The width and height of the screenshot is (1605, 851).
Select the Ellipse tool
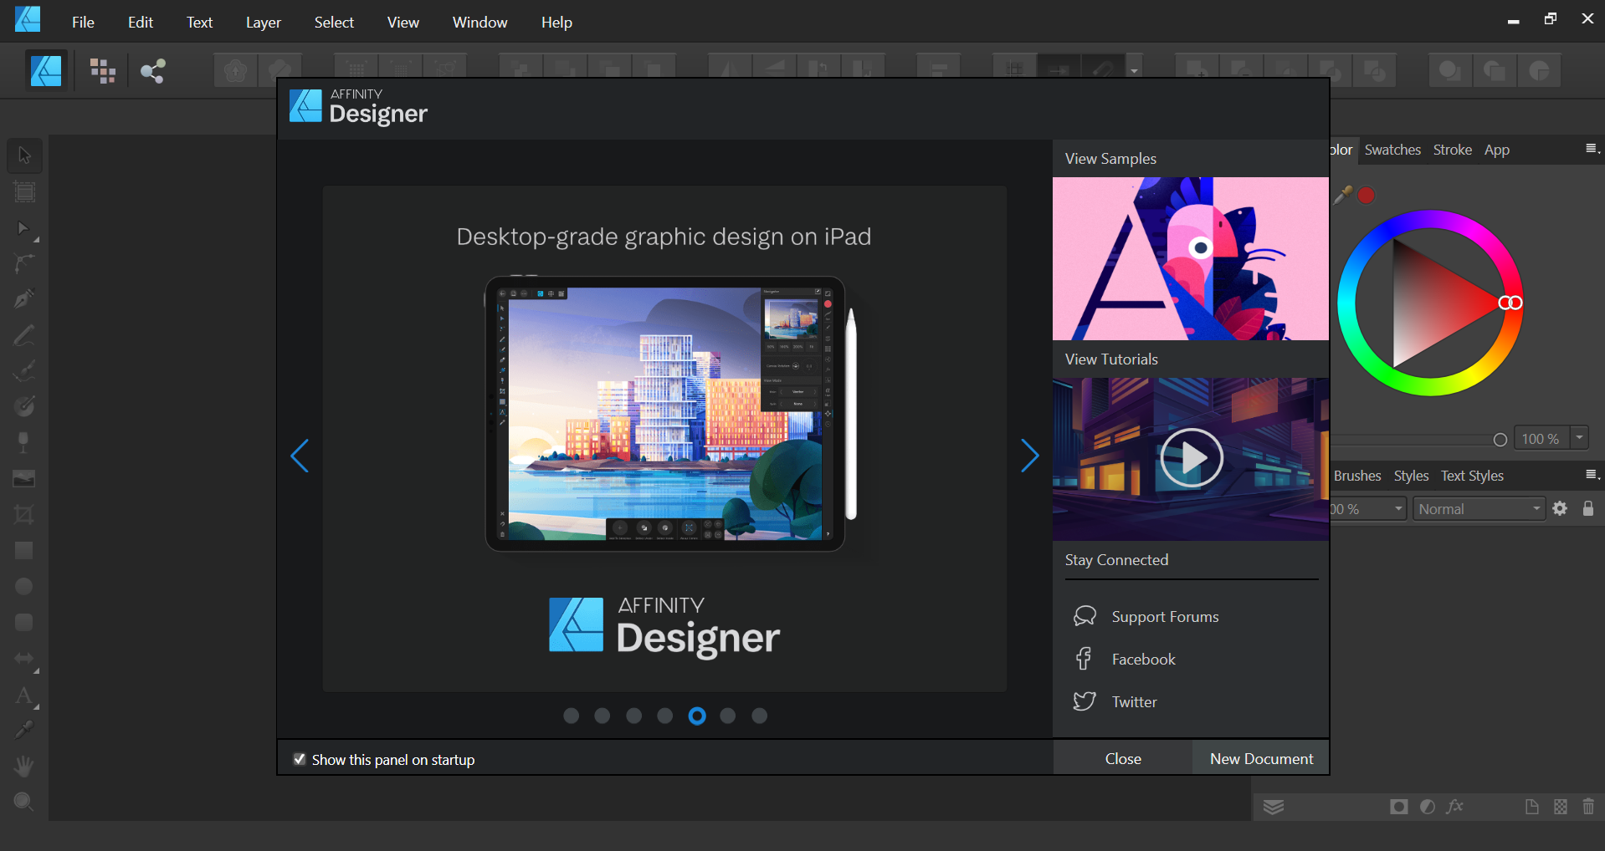(x=24, y=586)
